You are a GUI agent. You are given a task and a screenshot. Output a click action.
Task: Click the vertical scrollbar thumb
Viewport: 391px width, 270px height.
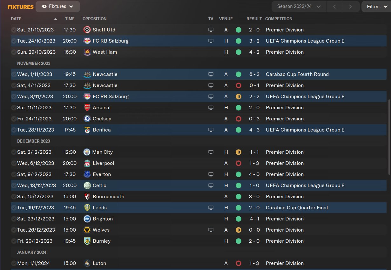[389, 137]
